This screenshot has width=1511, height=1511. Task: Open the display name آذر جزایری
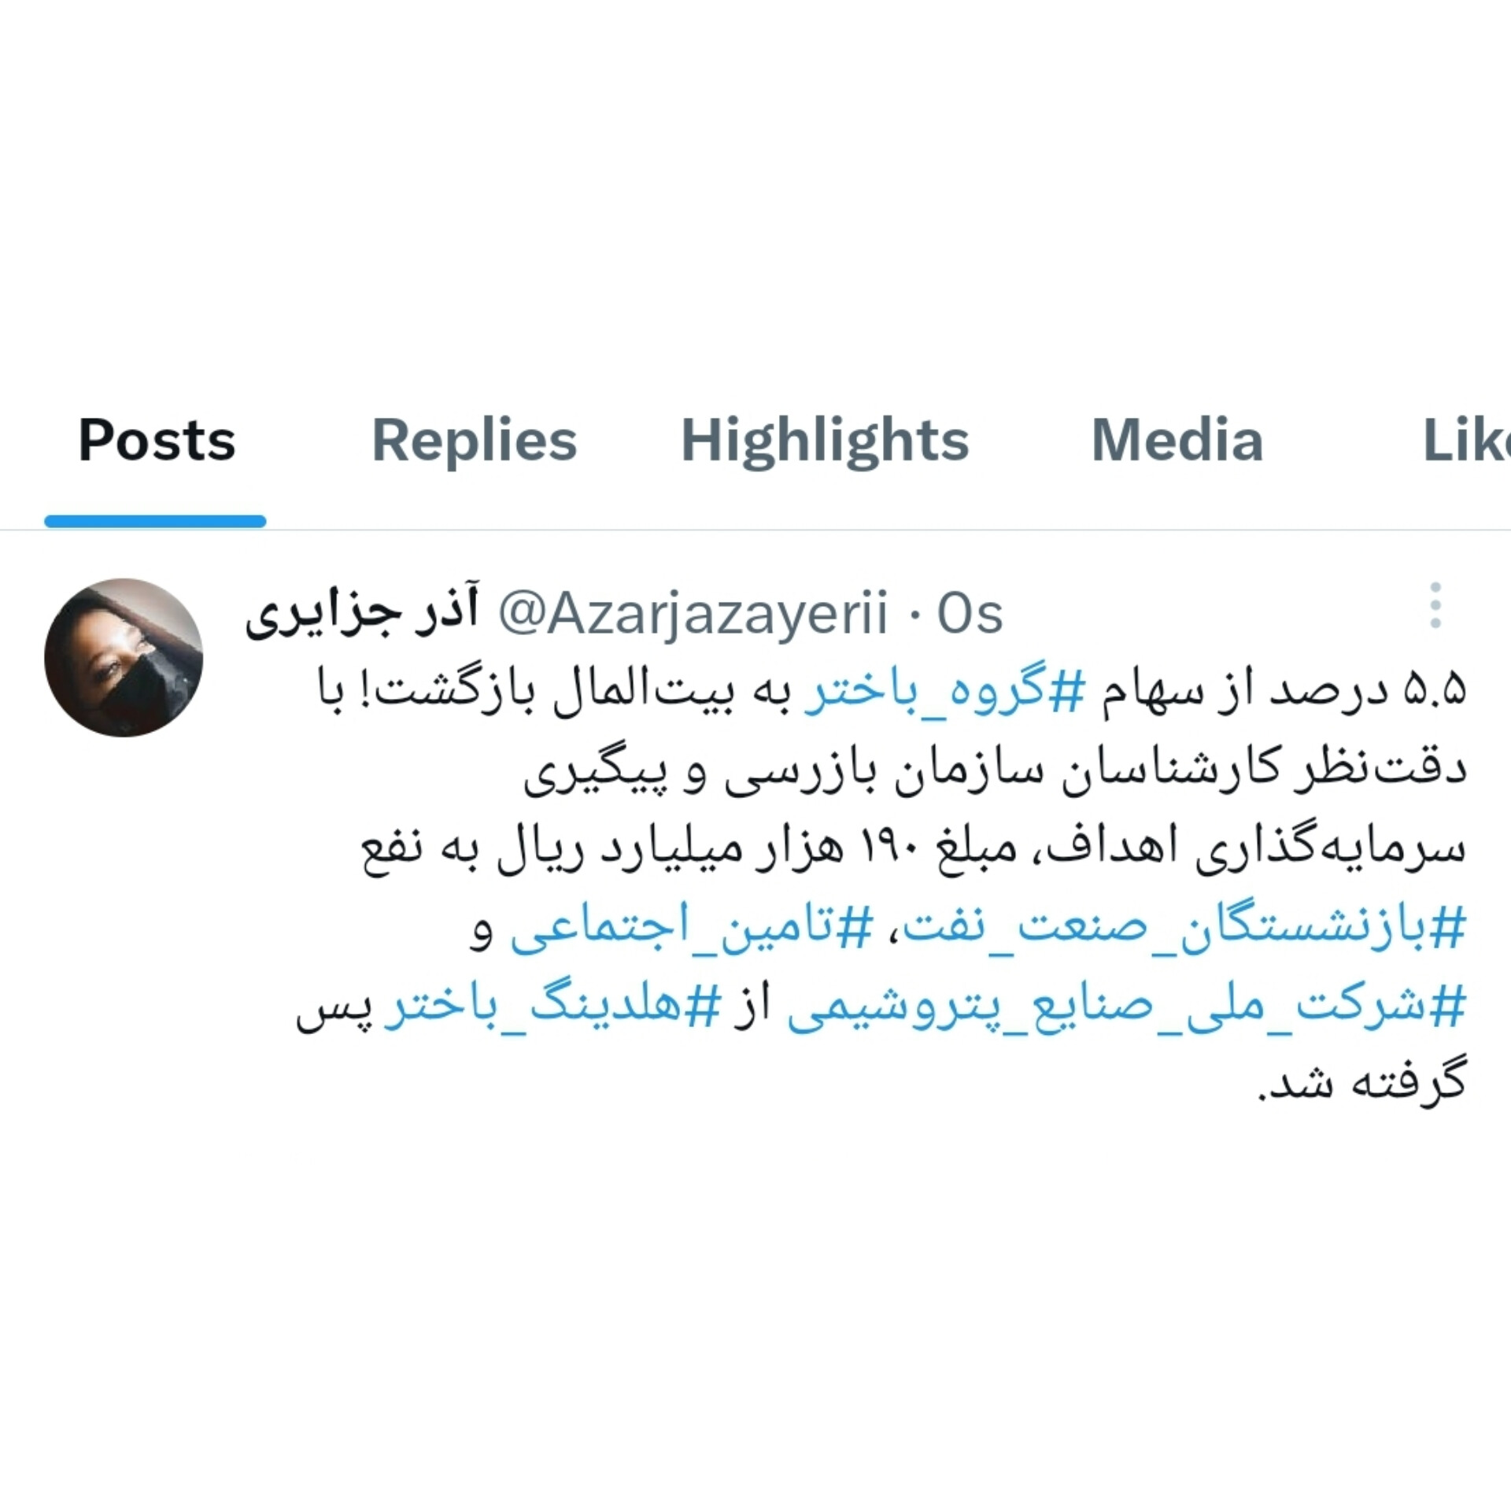click(362, 612)
